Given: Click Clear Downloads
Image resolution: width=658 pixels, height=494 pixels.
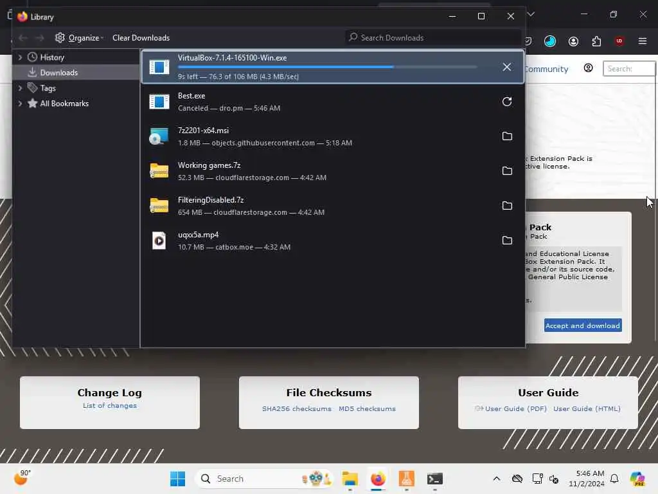Looking at the screenshot, I should pyautogui.click(x=141, y=38).
